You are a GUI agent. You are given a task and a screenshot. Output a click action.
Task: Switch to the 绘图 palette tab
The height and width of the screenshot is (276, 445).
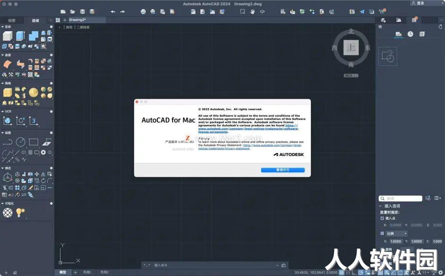coord(12,20)
